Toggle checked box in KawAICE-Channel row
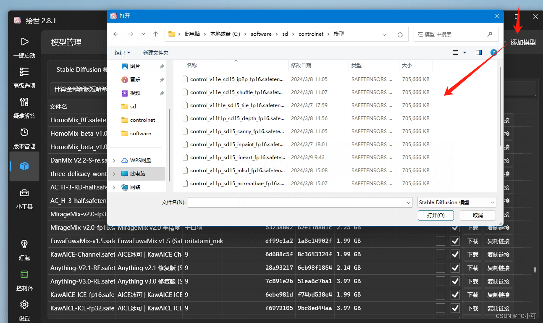 click(455, 255)
